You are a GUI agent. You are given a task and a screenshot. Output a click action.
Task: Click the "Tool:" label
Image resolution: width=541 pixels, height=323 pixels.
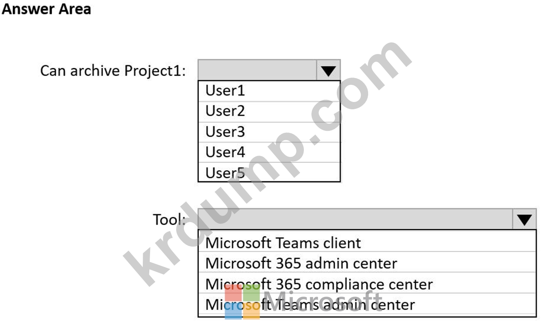point(169,220)
